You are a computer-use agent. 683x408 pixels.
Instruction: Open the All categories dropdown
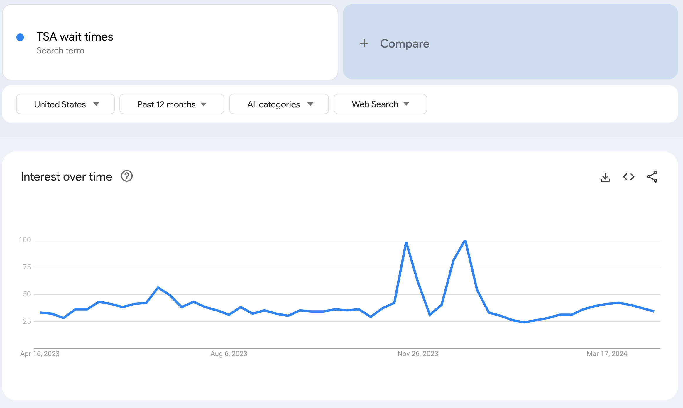tap(279, 104)
